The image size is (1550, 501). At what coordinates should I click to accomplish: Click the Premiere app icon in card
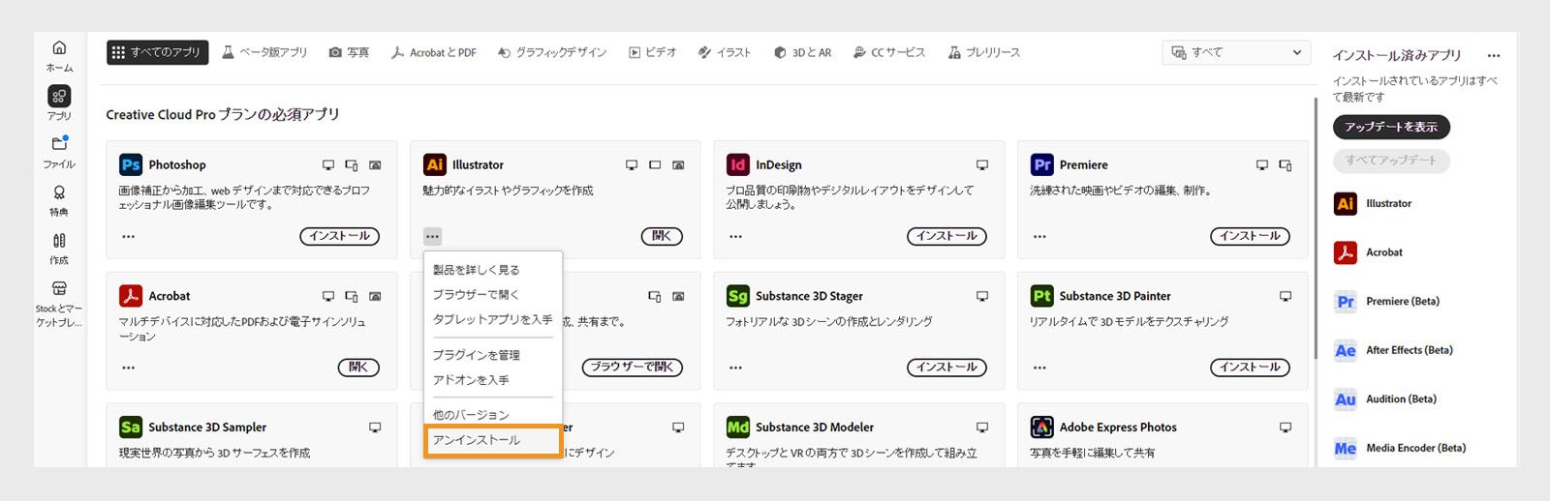pyautogui.click(x=1042, y=164)
